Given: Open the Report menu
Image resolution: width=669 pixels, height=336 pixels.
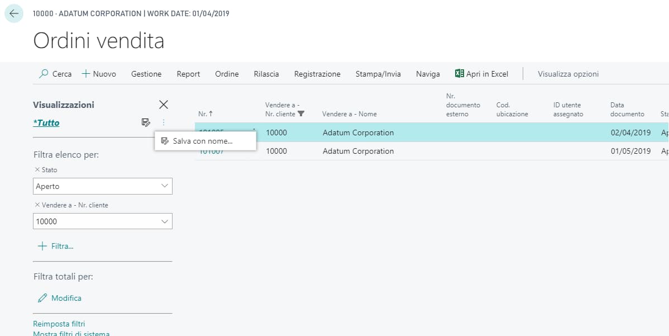Looking at the screenshot, I should (188, 74).
